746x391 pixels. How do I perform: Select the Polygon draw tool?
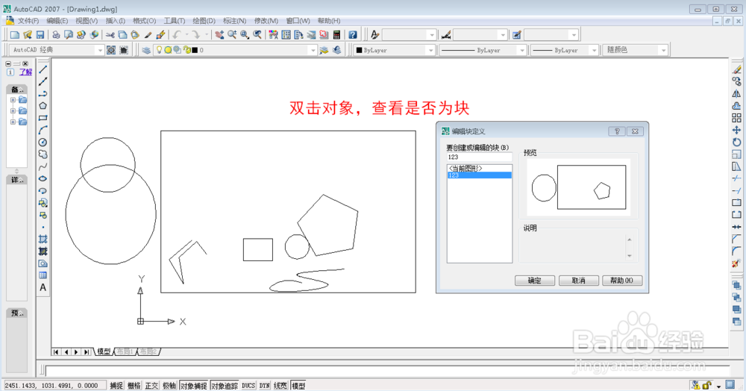pyautogui.click(x=43, y=106)
